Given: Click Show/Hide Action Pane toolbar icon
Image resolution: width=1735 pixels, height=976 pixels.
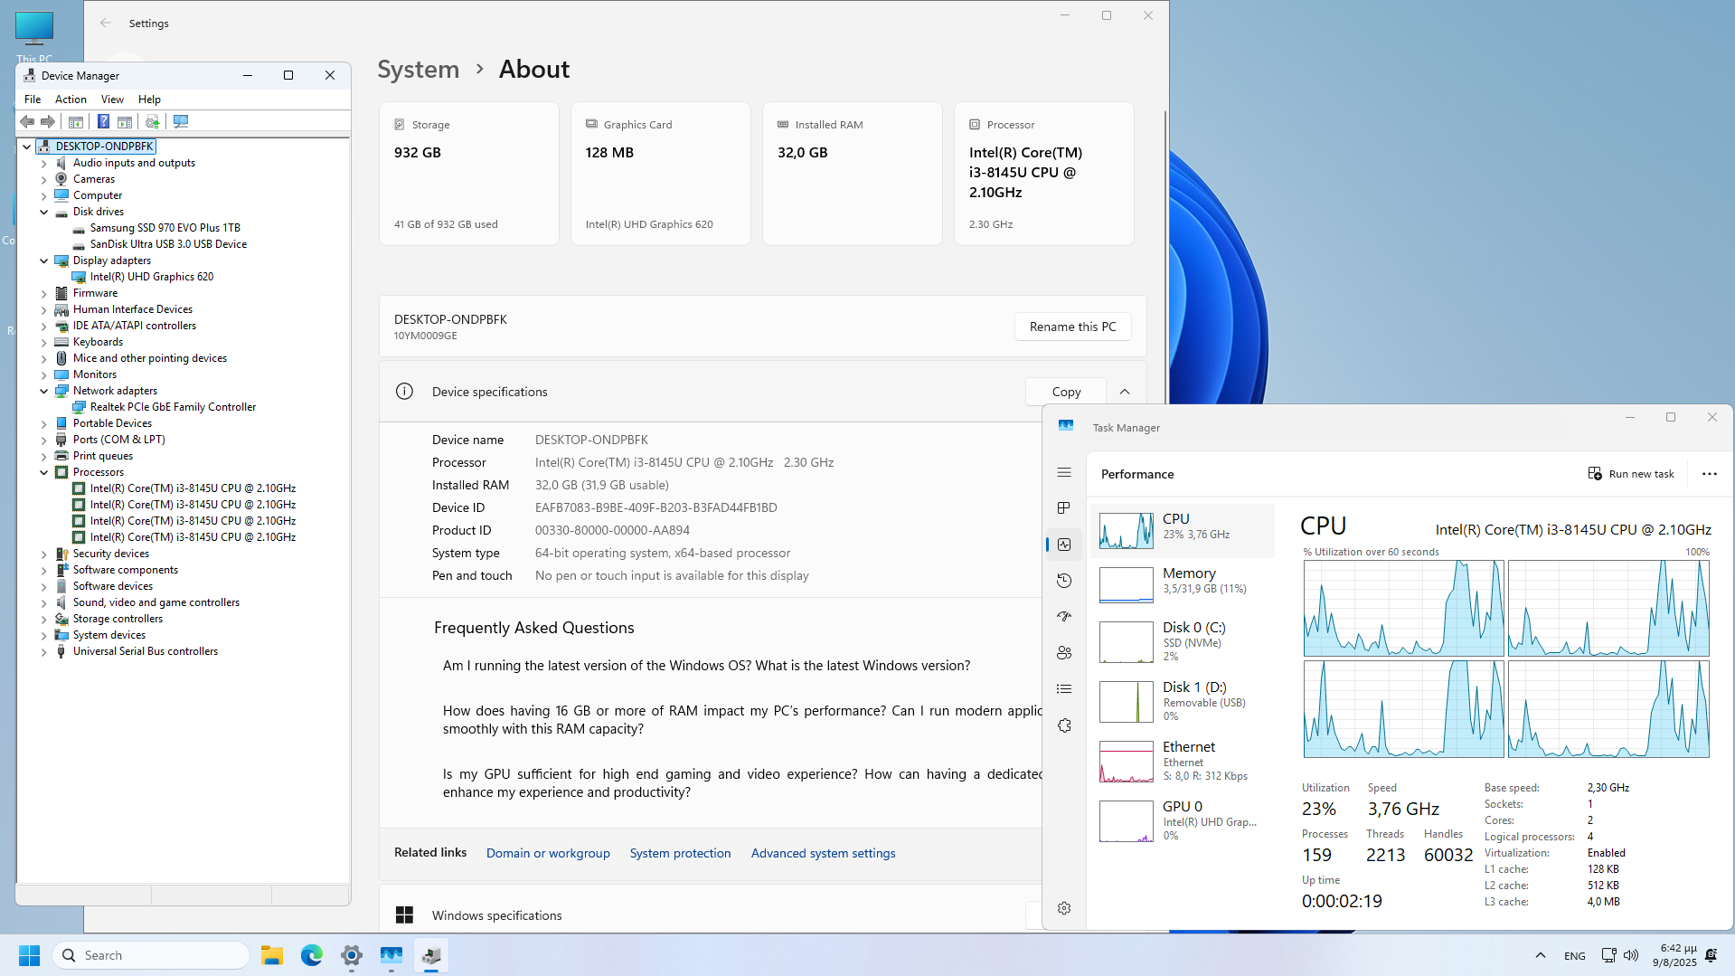Looking at the screenshot, I should [x=125, y=121].
